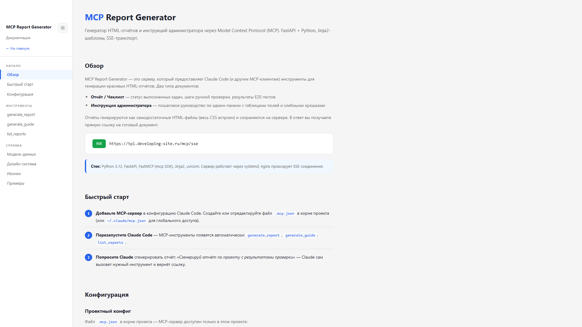
Task: Open 'Примеры' sidebar entry
Action: pos(16,183)
